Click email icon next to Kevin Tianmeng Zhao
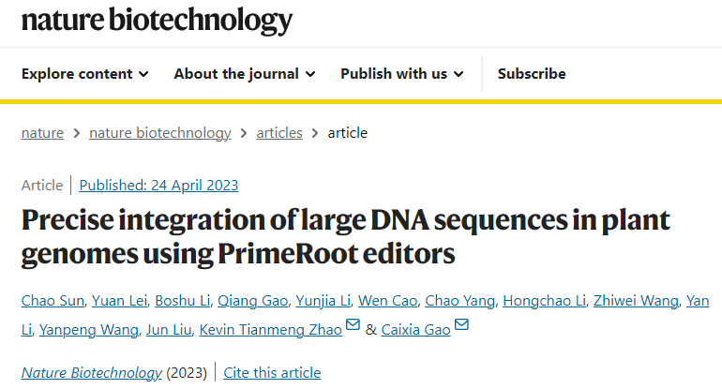 pyautogui.click(x=353, y=324)
